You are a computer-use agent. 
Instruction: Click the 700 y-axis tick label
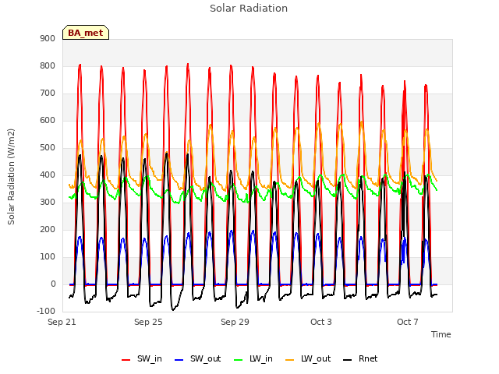coord(48,93)
